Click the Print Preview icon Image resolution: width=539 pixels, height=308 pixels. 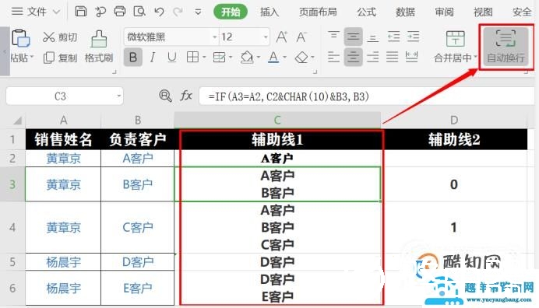[x=139, y=12]
